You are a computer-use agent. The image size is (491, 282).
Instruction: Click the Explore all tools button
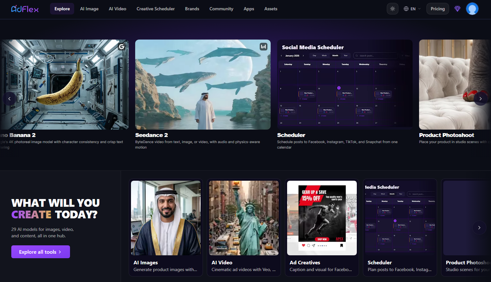[x=41, y=252]
